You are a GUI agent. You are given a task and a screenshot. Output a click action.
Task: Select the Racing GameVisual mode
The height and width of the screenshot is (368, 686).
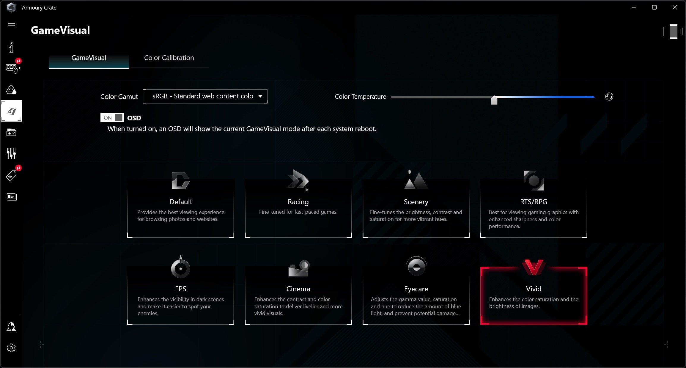tap(298, 202)
